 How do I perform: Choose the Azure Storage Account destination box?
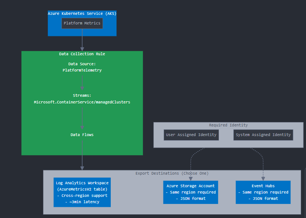(x=191, y=192)
